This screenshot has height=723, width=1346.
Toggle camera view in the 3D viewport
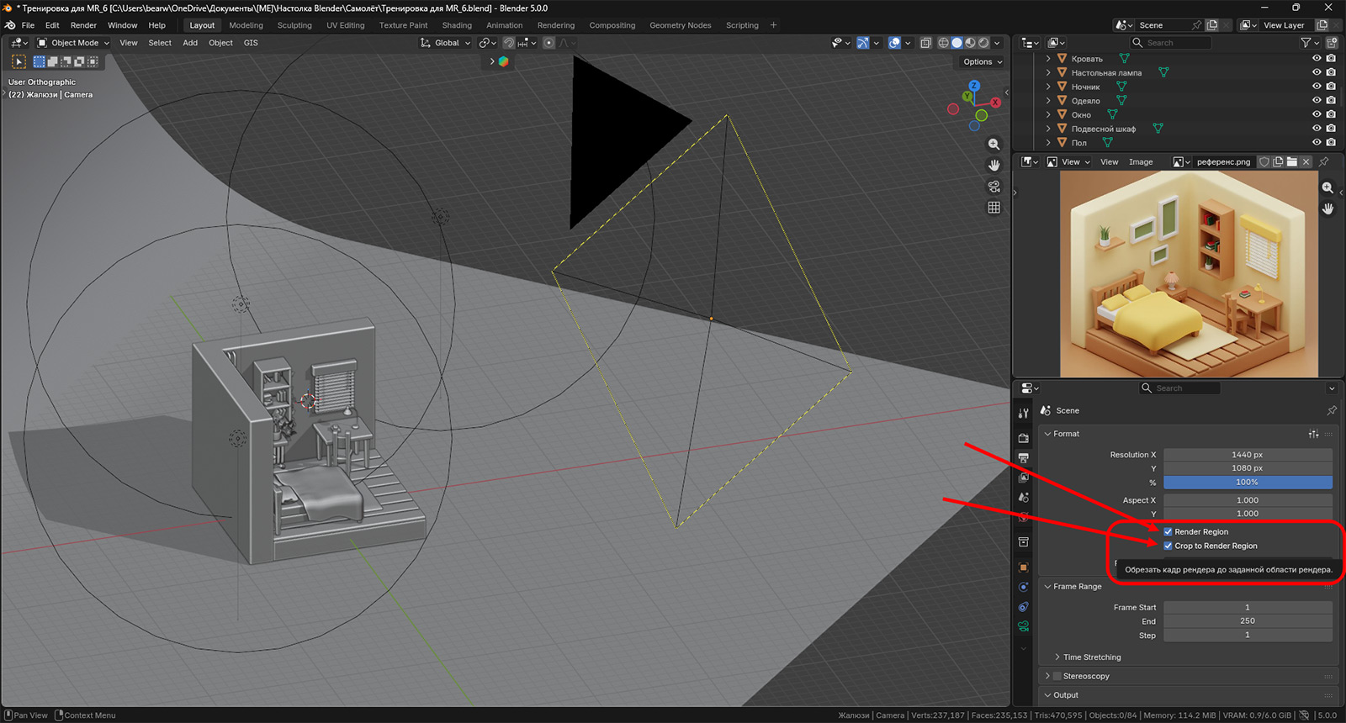click(994, 187)
